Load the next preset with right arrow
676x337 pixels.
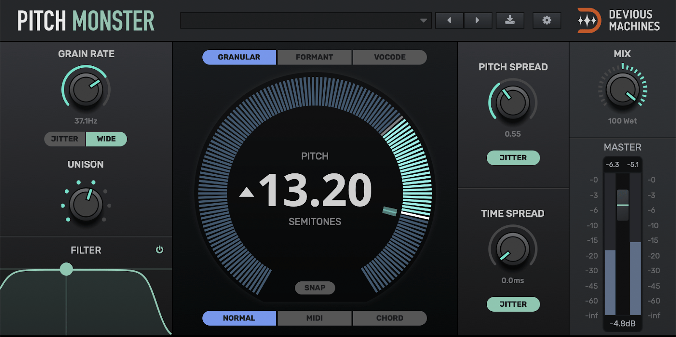(x=478, y=20)
